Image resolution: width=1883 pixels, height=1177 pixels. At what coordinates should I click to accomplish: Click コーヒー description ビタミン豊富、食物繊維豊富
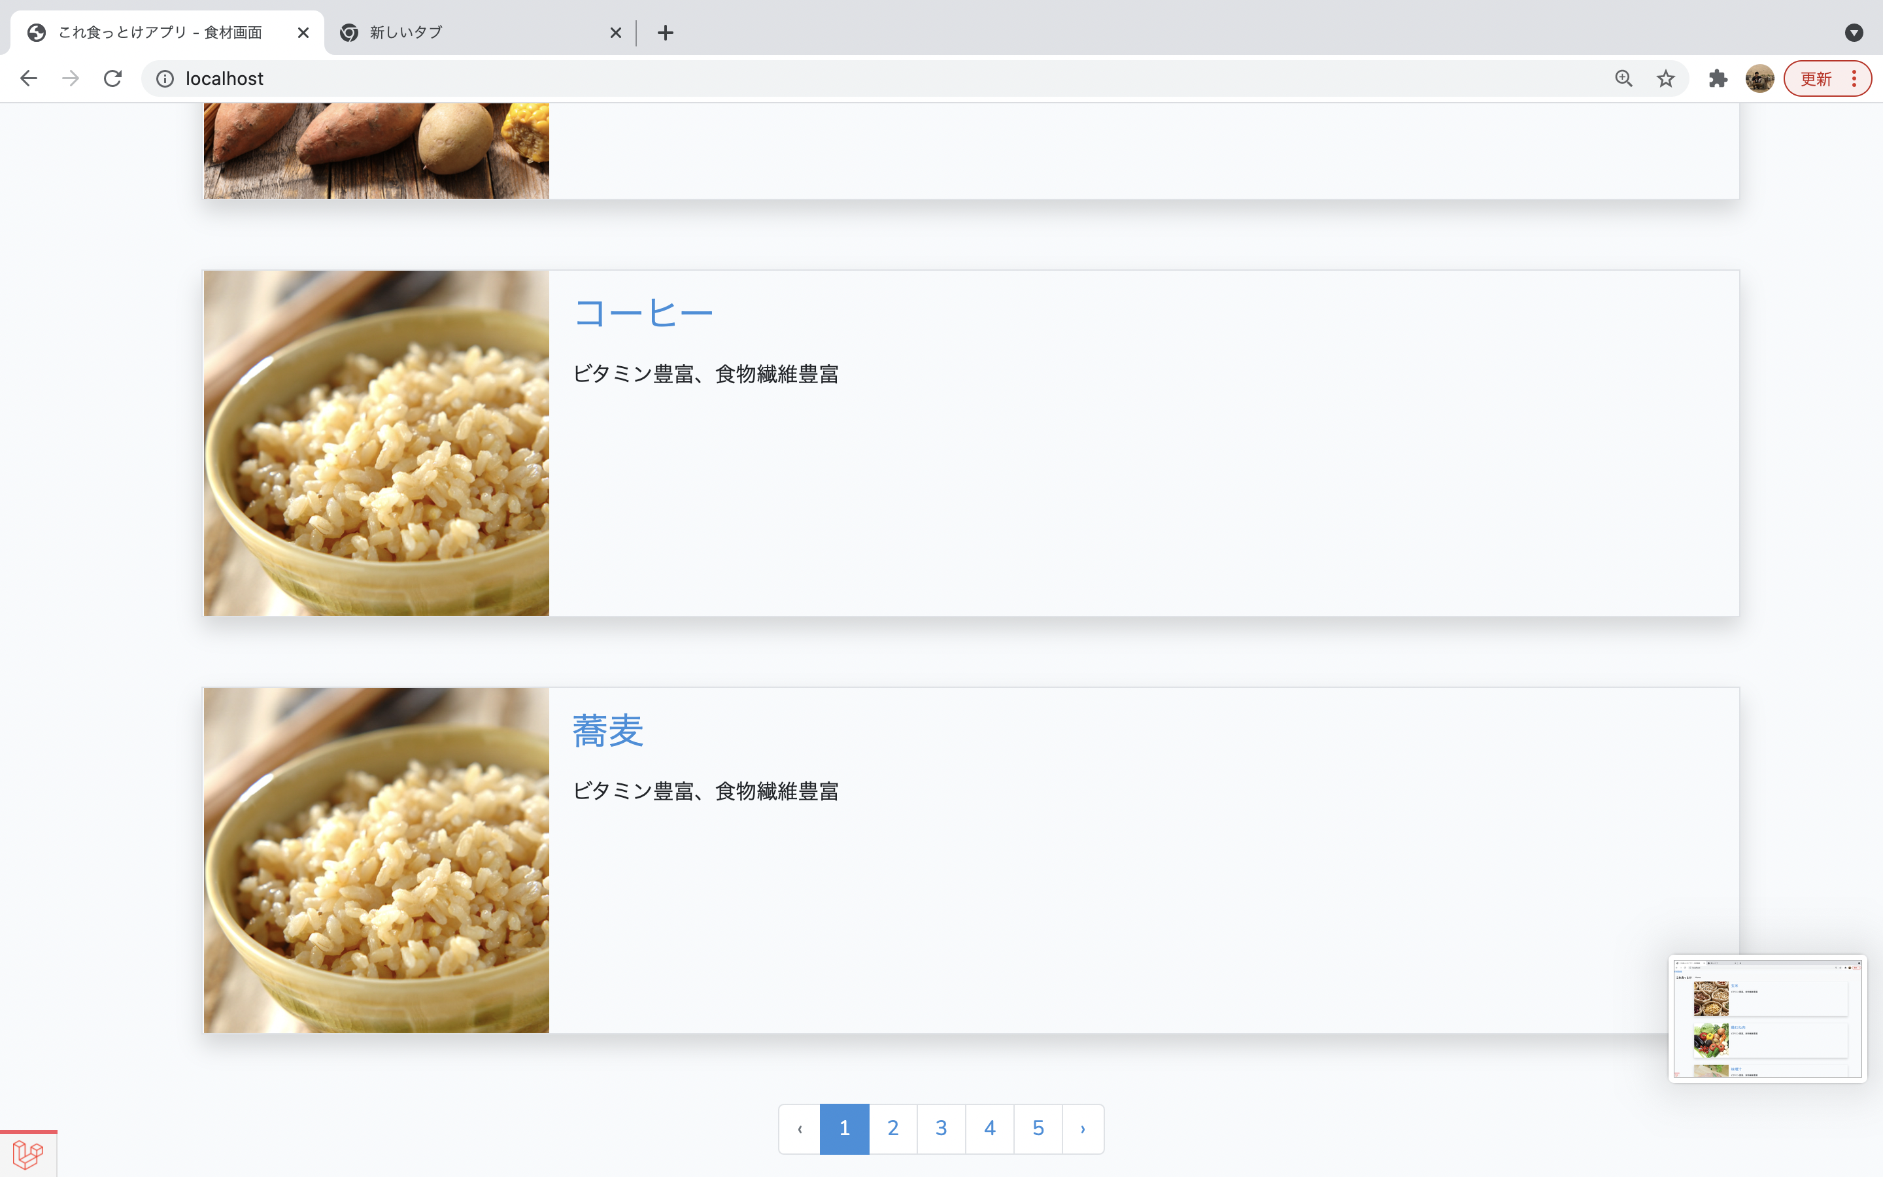coord(705,375)
